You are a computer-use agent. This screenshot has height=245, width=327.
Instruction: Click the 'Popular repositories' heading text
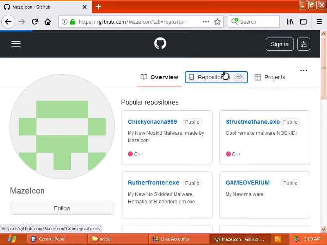pyautogui.click(x=150, y=102)
